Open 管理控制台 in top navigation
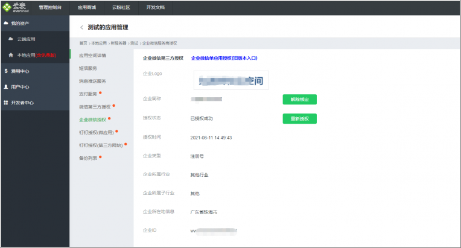461x248 pixels. click(x=50, y=7)
